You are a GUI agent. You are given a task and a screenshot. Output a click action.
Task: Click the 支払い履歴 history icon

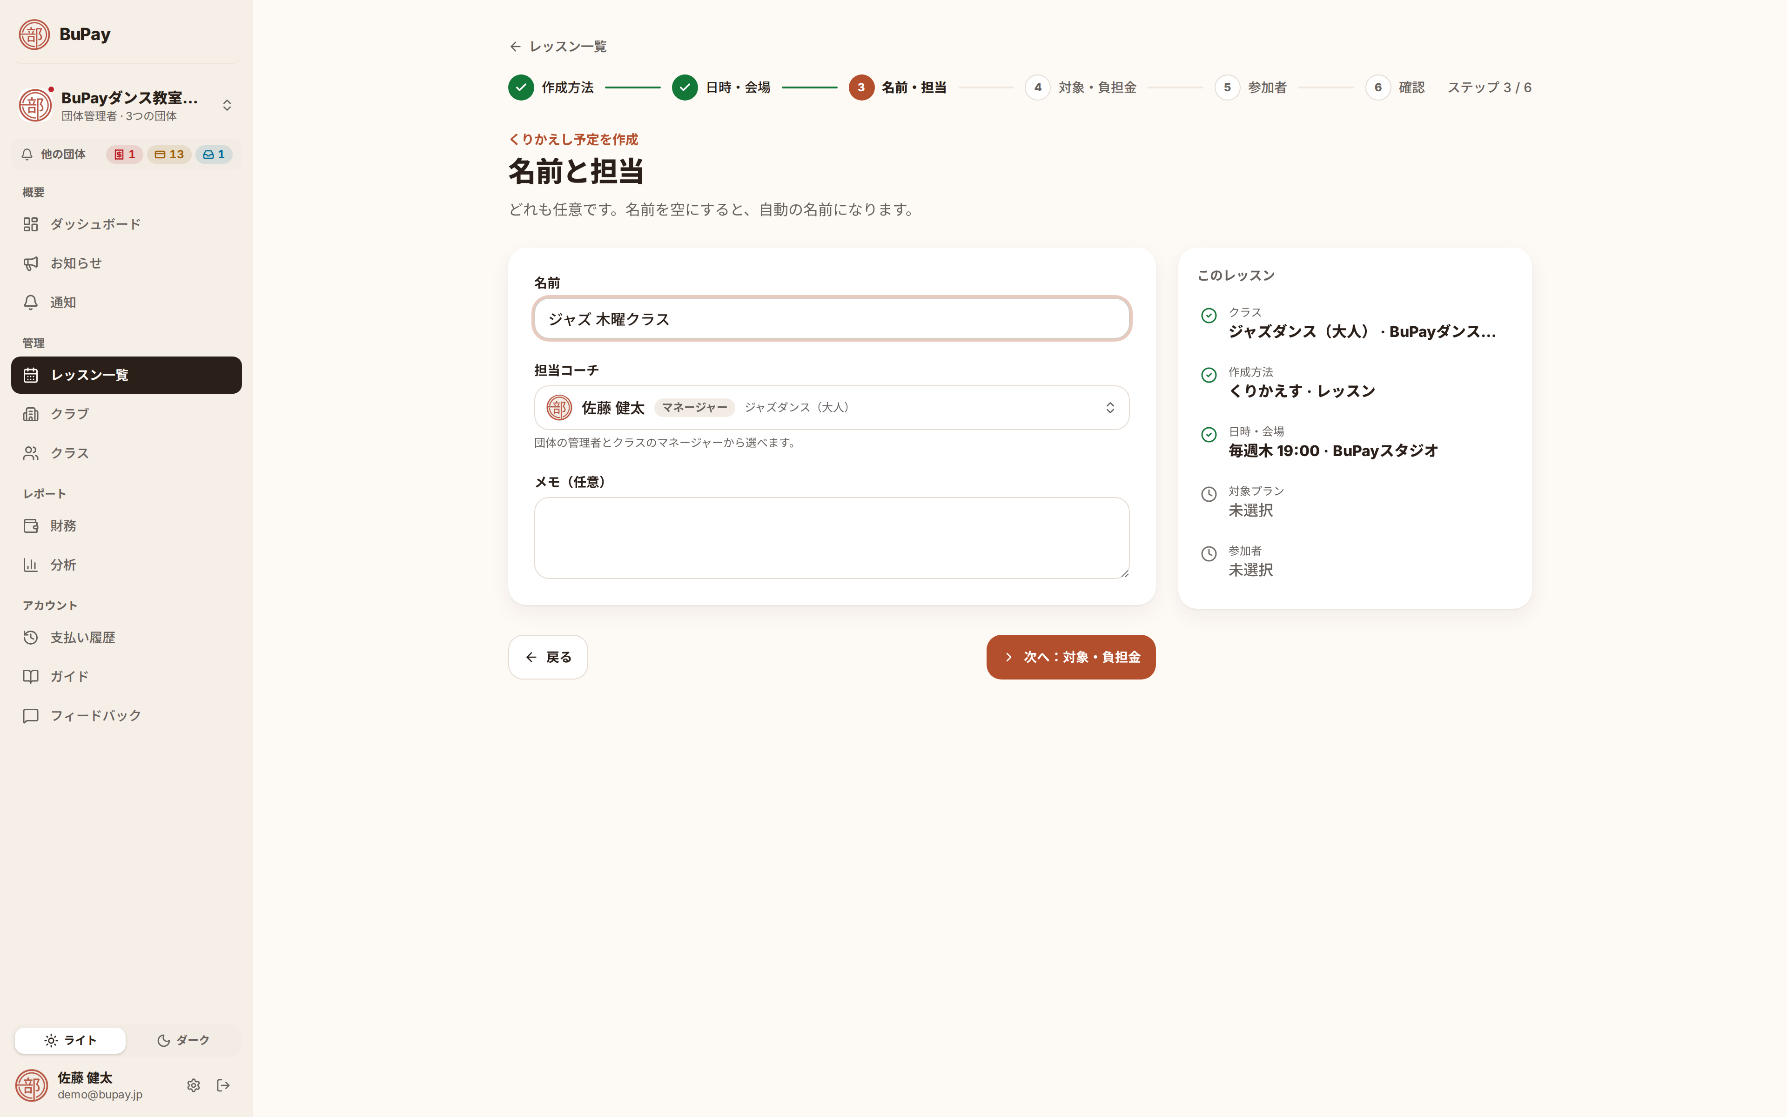click(30, 638)
